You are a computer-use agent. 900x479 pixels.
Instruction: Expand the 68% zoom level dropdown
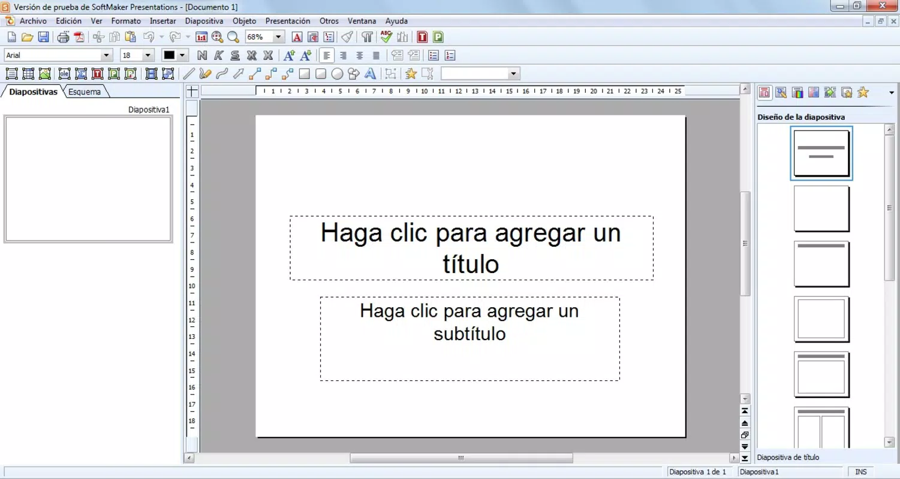tap(279, 37)
